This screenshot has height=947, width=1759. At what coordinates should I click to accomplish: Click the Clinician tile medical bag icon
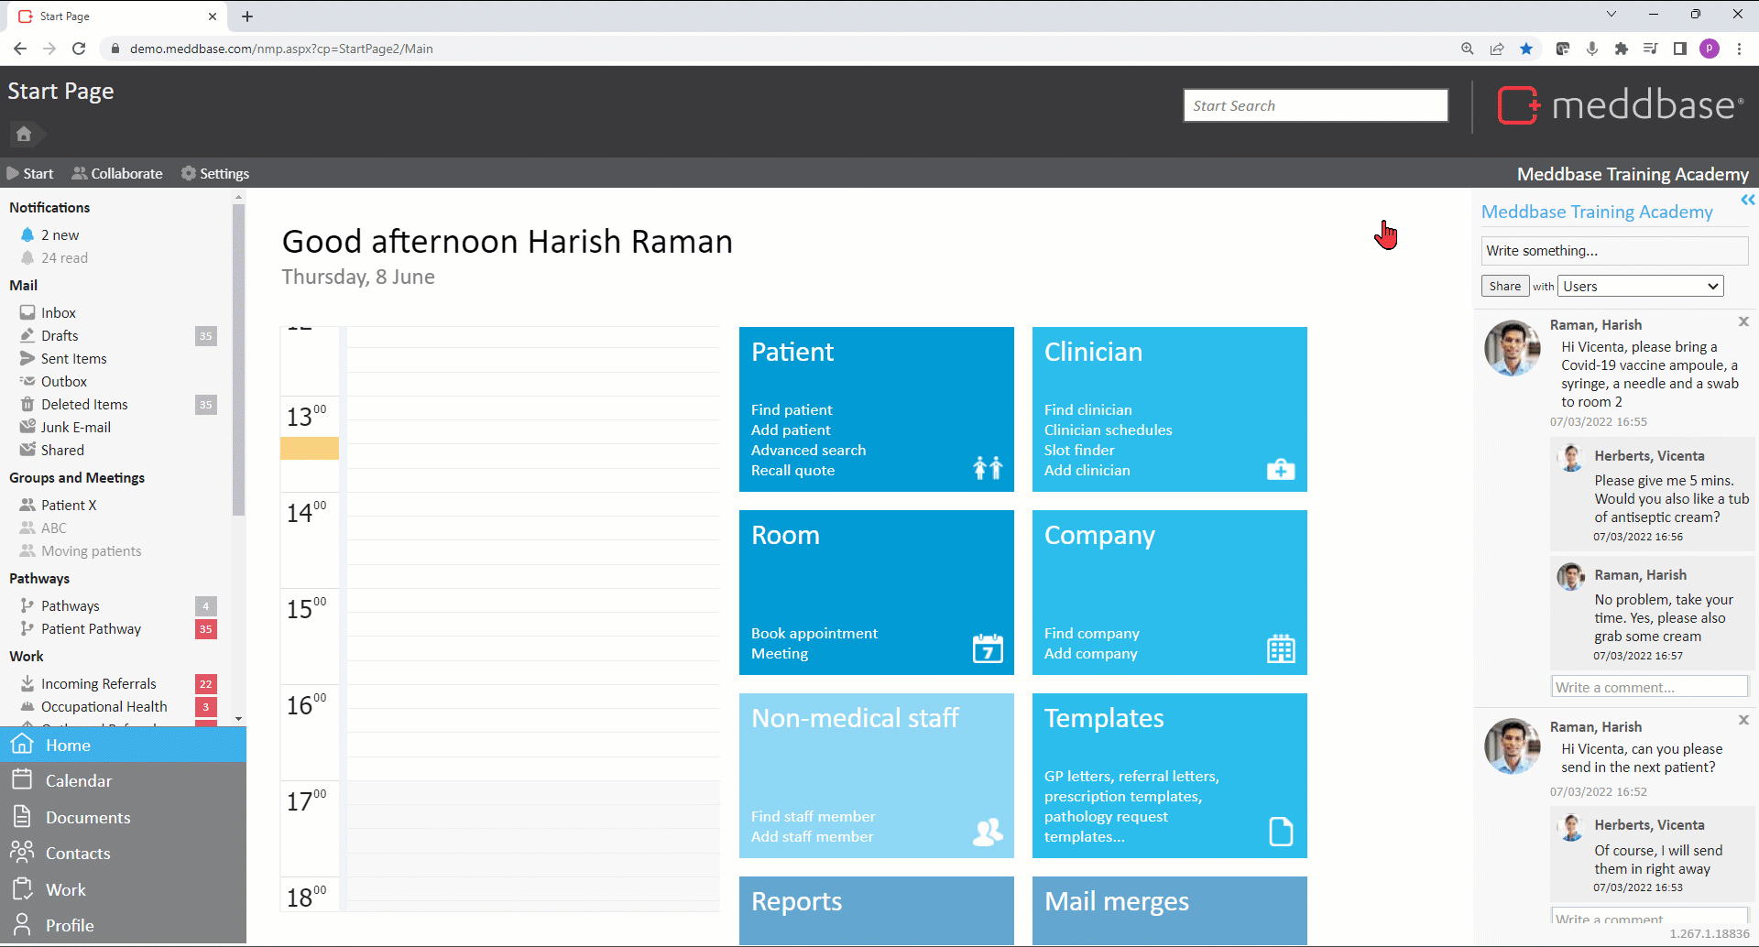(x=1281, y=469)
